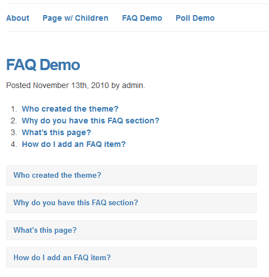This screenshot has width=269, height=277.
Task: Jump to 'Why do you have this FAQ section?' list link
Action: (x=91, y=121)
